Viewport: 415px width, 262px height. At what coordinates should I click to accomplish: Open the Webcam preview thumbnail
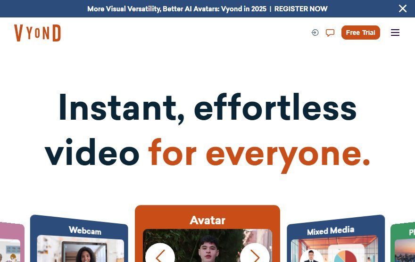click(x=81, y=249)
